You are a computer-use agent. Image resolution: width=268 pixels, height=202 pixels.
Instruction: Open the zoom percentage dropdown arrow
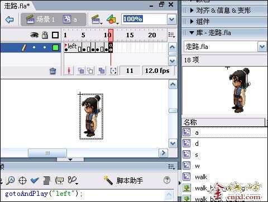click(x=172, y=19)
